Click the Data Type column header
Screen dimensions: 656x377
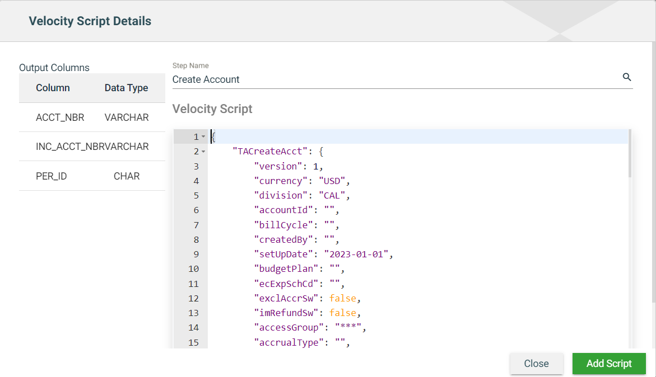point(126,88)
